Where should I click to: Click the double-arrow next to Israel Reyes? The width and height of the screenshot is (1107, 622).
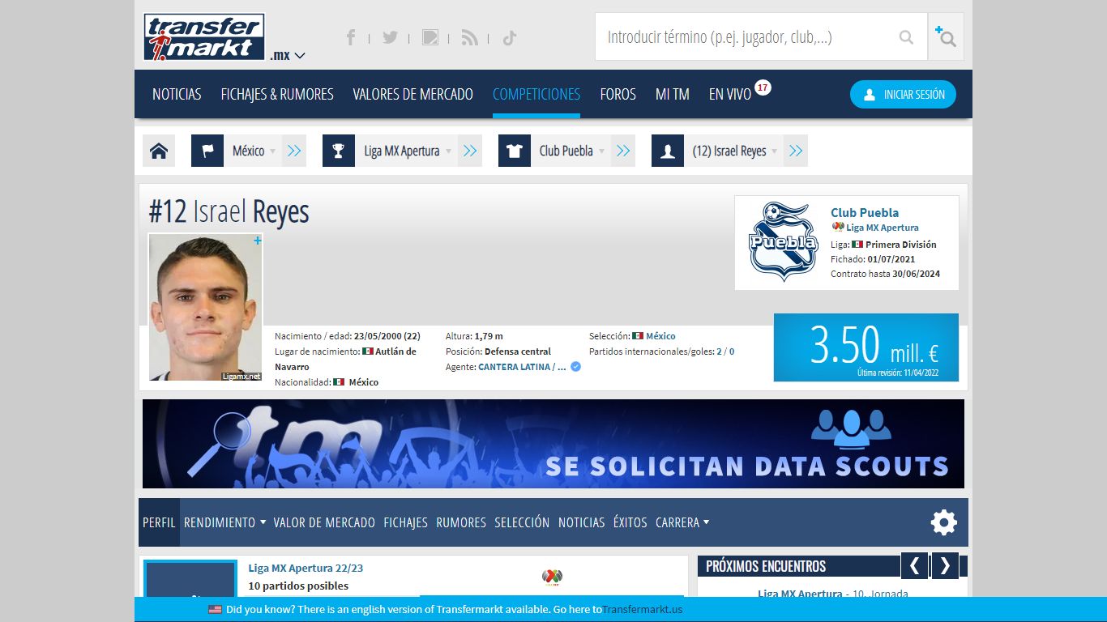796,151
